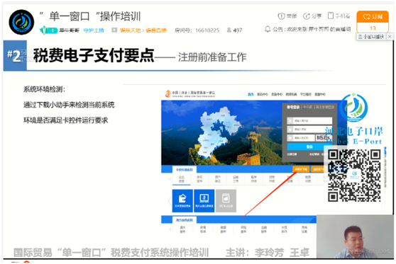Image resolution: width=396 pixels, height=264 pixels.
Task: Click the announcement bell icon
Action: 268,29
